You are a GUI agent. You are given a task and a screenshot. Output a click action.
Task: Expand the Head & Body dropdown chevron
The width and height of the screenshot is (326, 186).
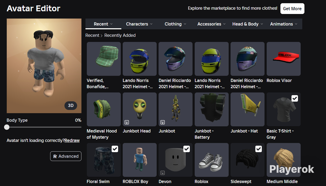click(x=262, y=24)
